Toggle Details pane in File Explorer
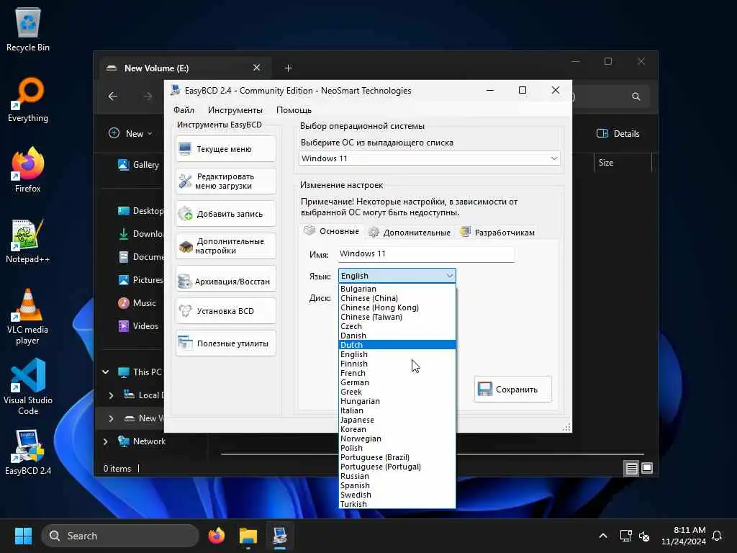 point(618,133)
